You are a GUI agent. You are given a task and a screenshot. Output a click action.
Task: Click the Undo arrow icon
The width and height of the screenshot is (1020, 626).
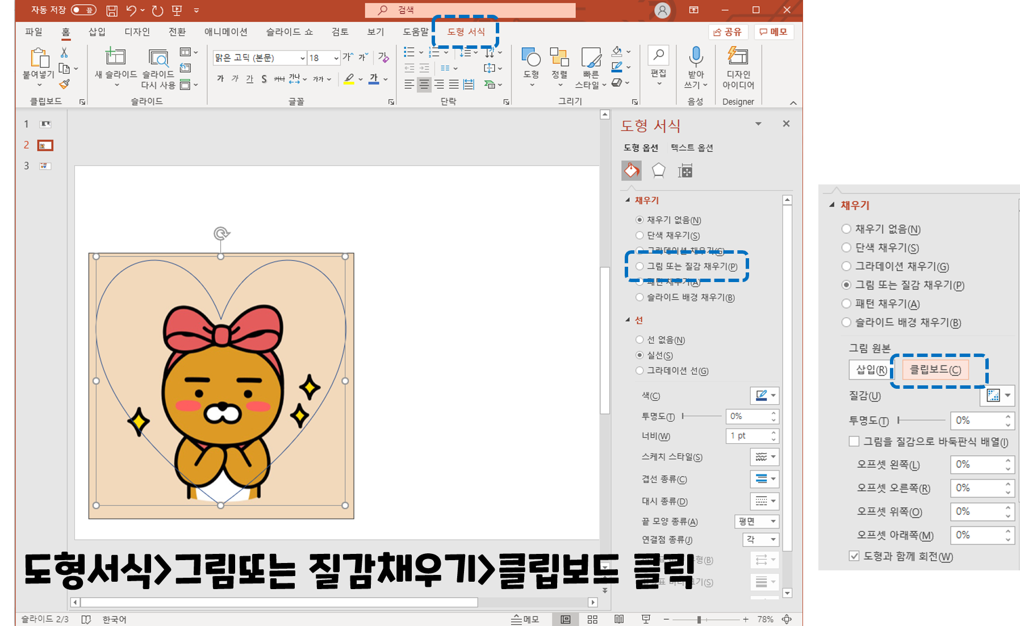point(131,10)
